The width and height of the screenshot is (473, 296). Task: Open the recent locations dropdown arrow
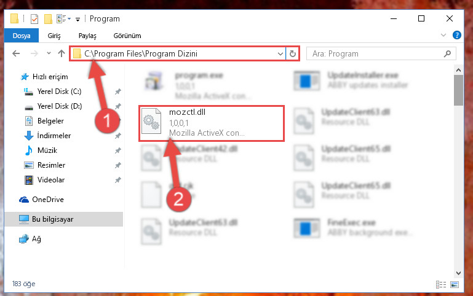pyautogui.click(x=49, y=53)
